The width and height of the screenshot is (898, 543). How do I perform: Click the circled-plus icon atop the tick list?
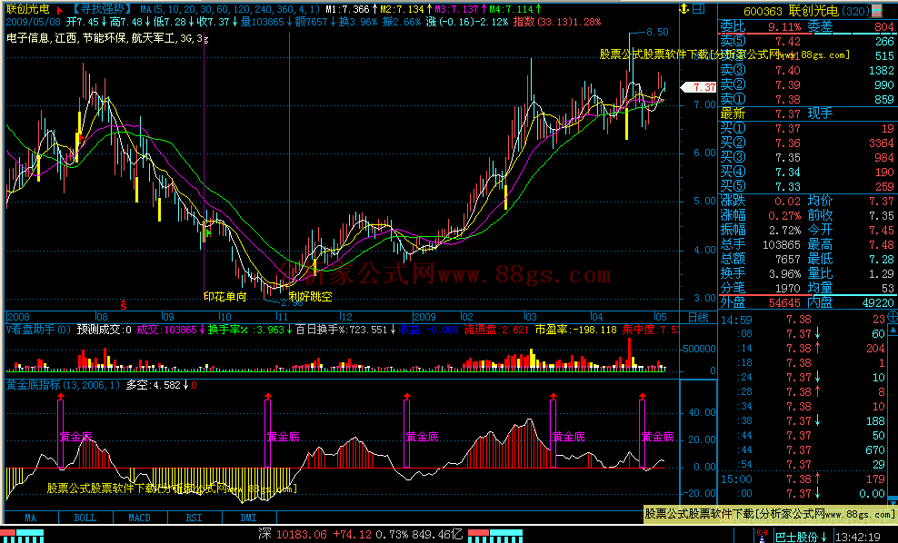(x=893, y=318)
